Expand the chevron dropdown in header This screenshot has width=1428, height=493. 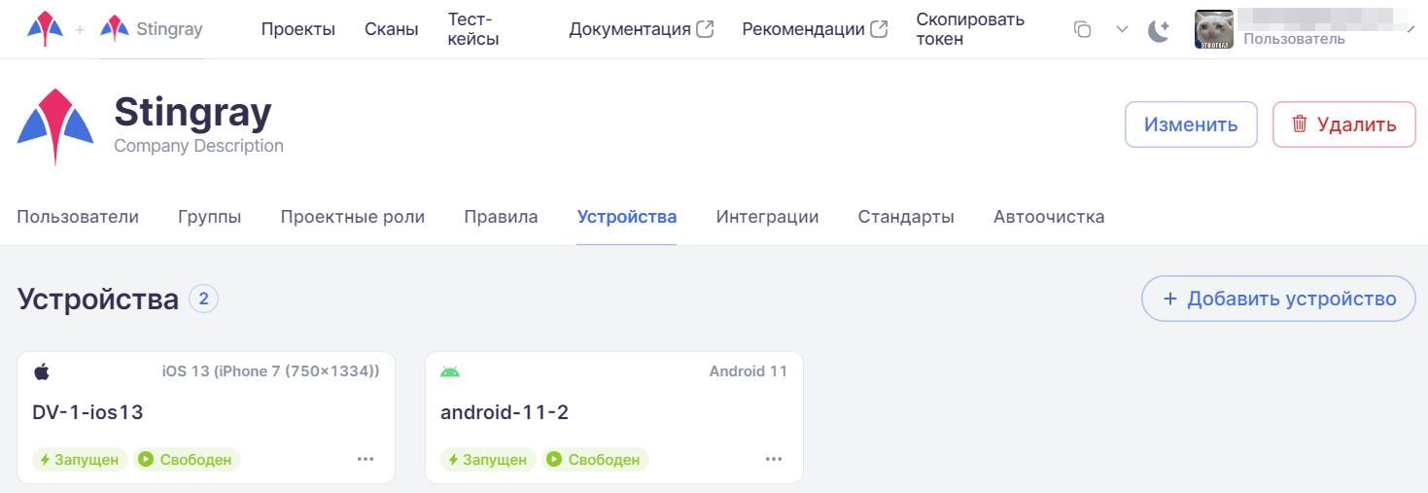coord(1122,29)
